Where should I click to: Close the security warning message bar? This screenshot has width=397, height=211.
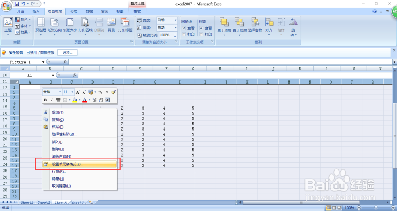(x=395, y=51)
